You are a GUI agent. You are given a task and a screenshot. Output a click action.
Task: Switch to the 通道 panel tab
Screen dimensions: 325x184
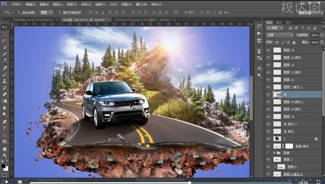click(x=279, y=22)
